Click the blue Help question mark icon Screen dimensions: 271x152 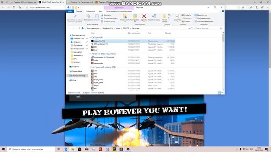223,11
